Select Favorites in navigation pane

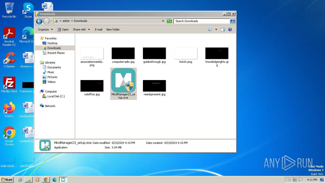pyautogui.click(x=51, y=38)
